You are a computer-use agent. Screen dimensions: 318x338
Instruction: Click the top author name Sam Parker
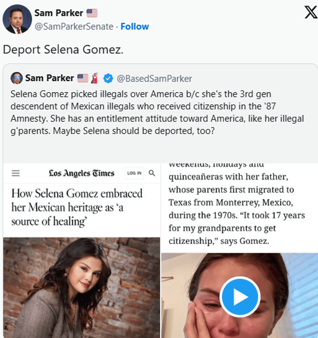pyautogui.click(x=59, y=13)
